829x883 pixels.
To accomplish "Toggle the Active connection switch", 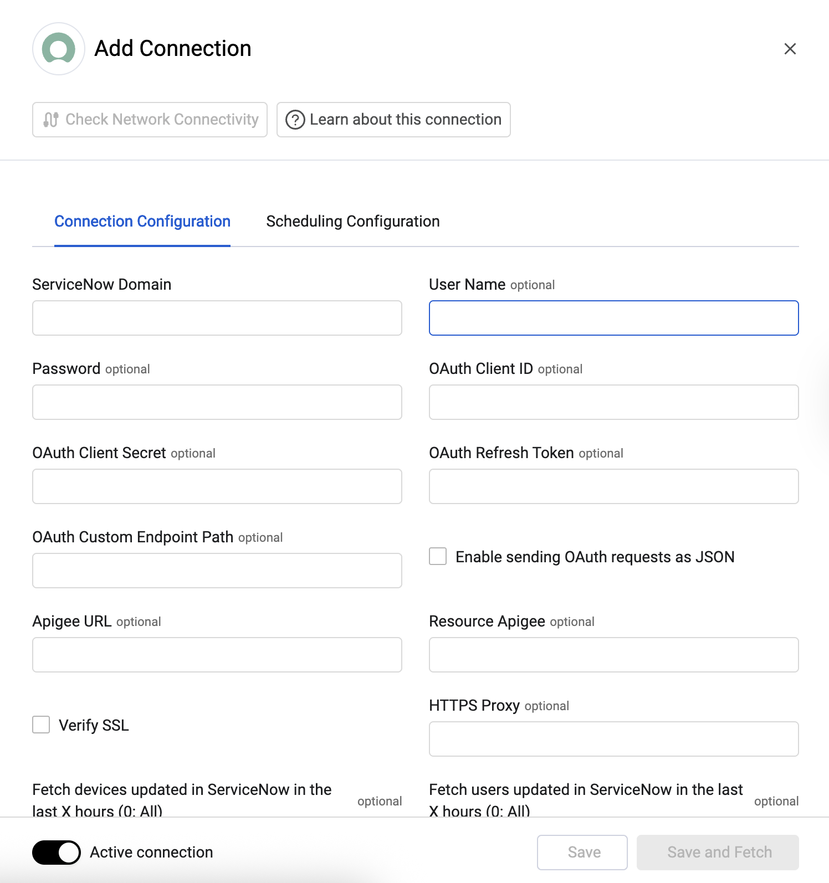I will (57, 853).
